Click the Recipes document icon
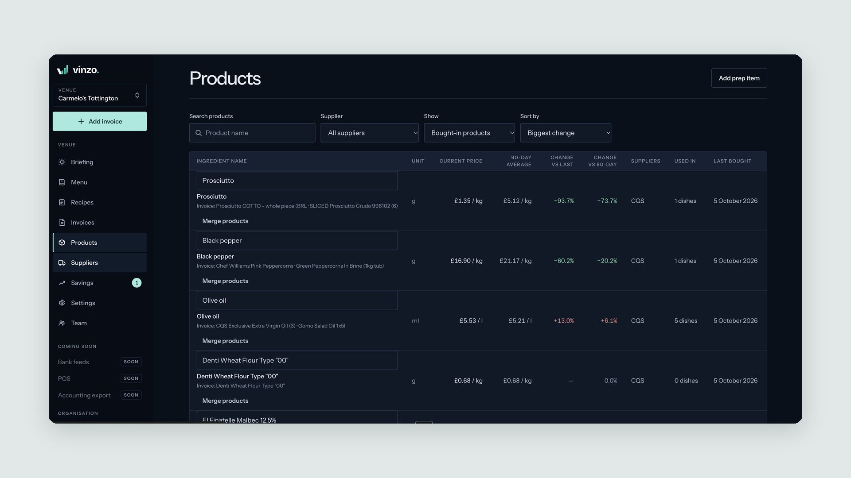 point(62,202)
